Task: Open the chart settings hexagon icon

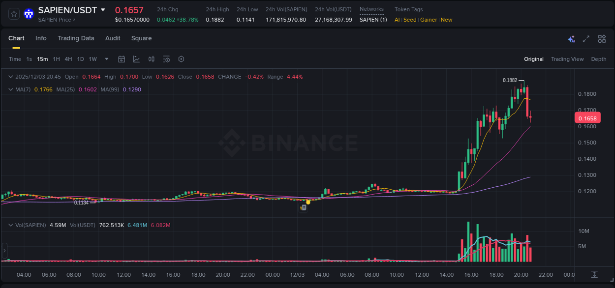Action: click(181, 59)
